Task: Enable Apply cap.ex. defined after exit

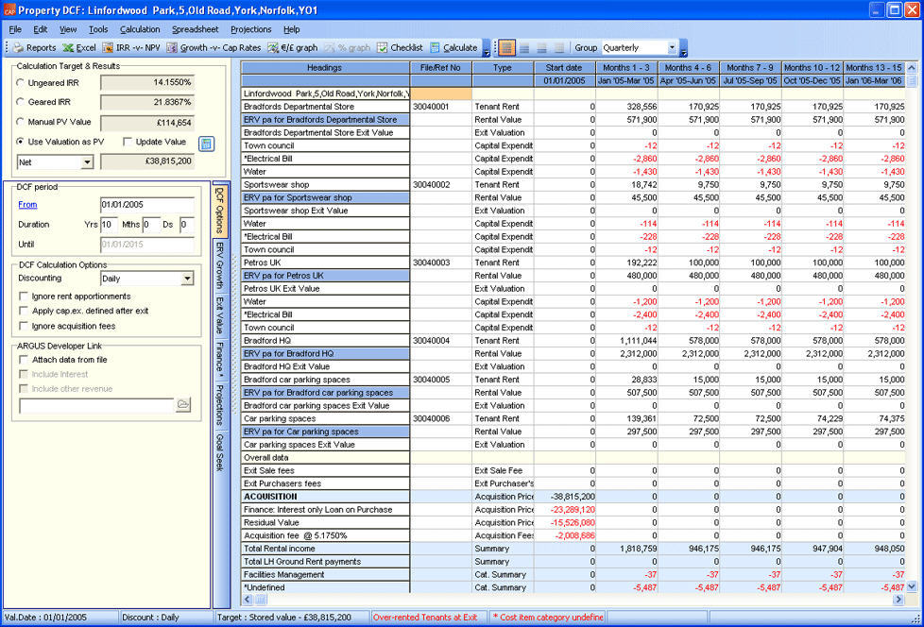Action: (x=25, y=311)
